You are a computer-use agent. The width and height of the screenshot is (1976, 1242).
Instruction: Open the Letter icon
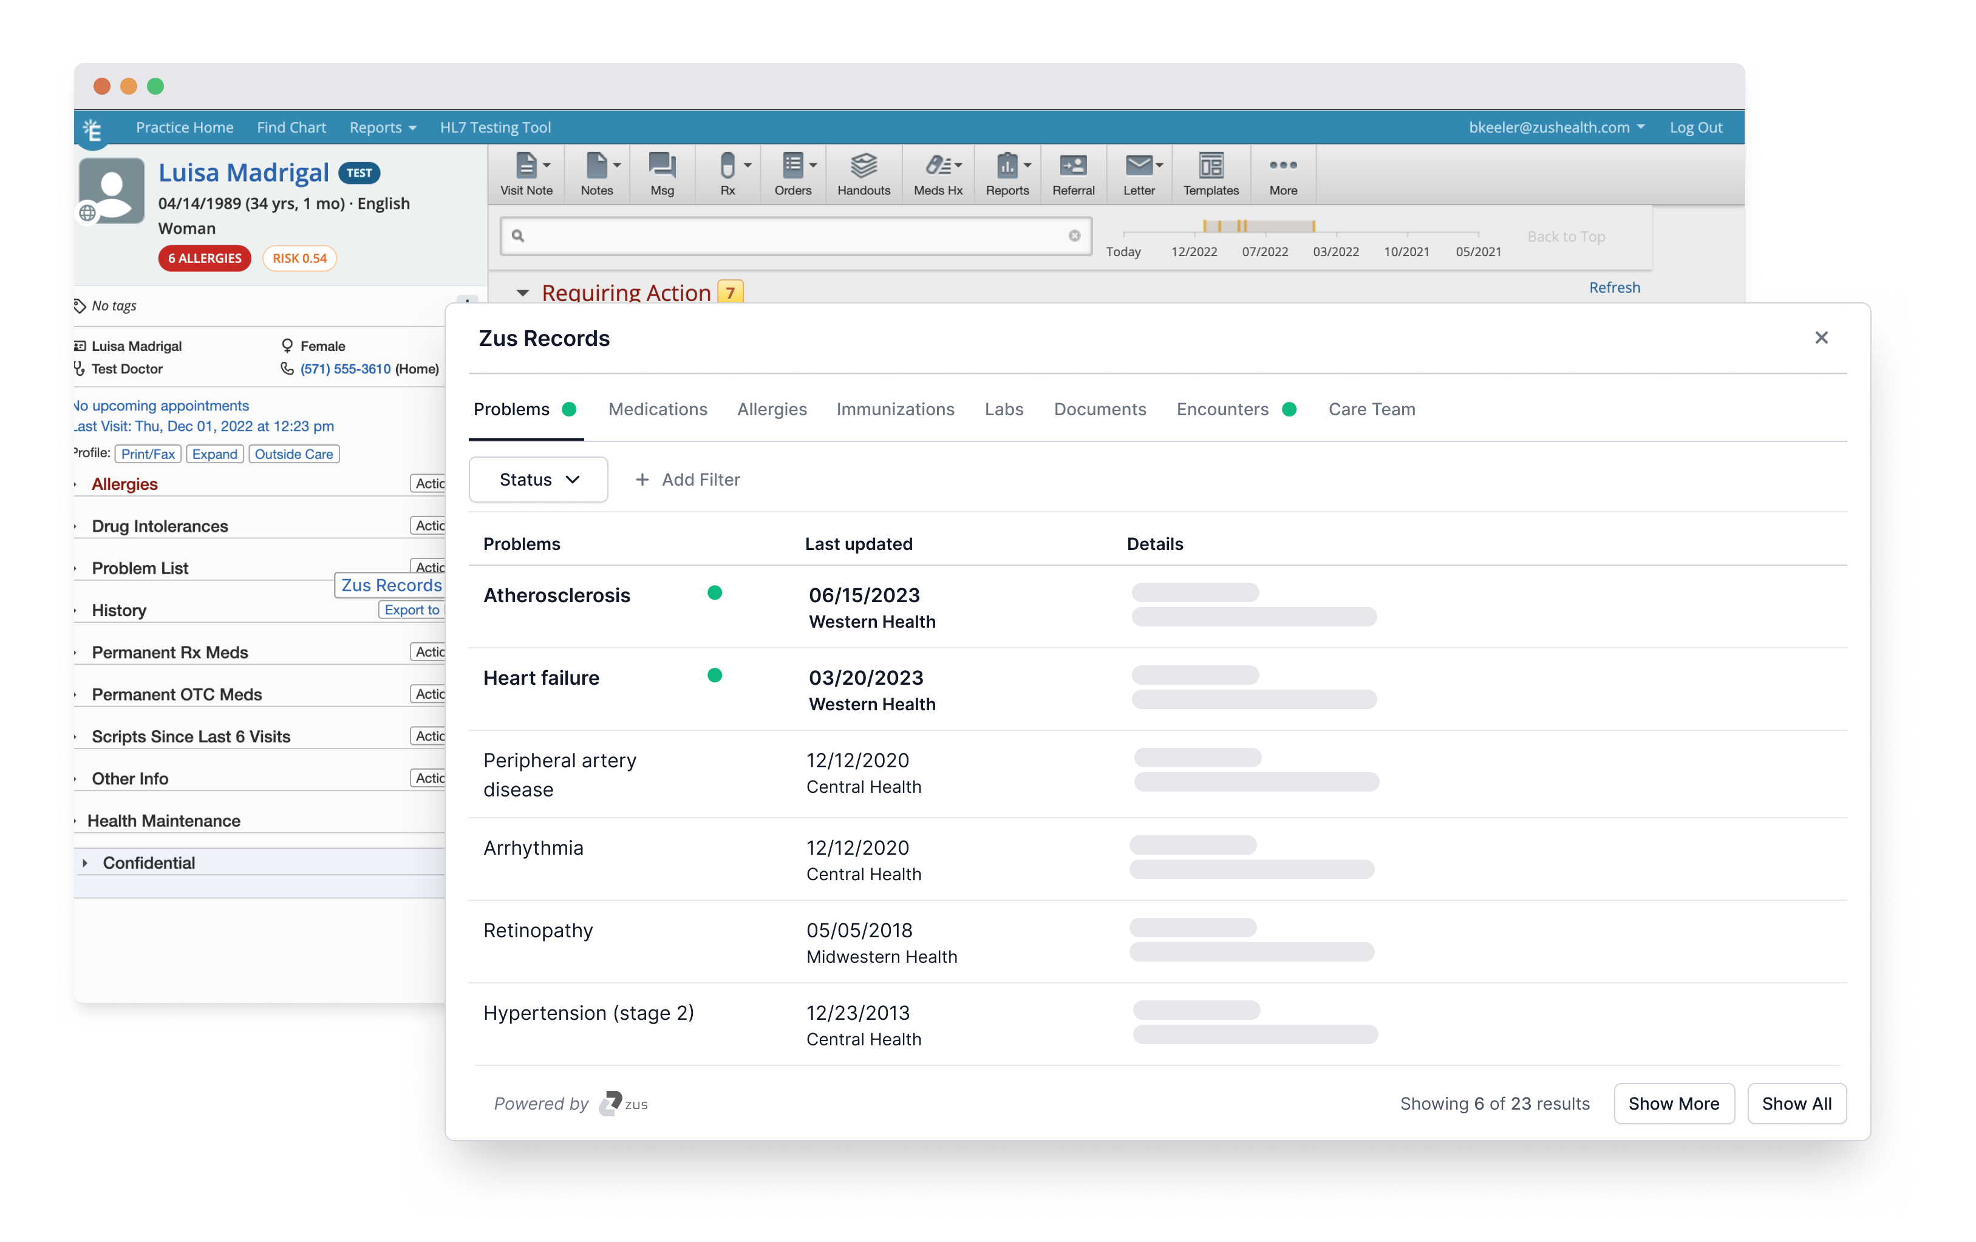1137,172
